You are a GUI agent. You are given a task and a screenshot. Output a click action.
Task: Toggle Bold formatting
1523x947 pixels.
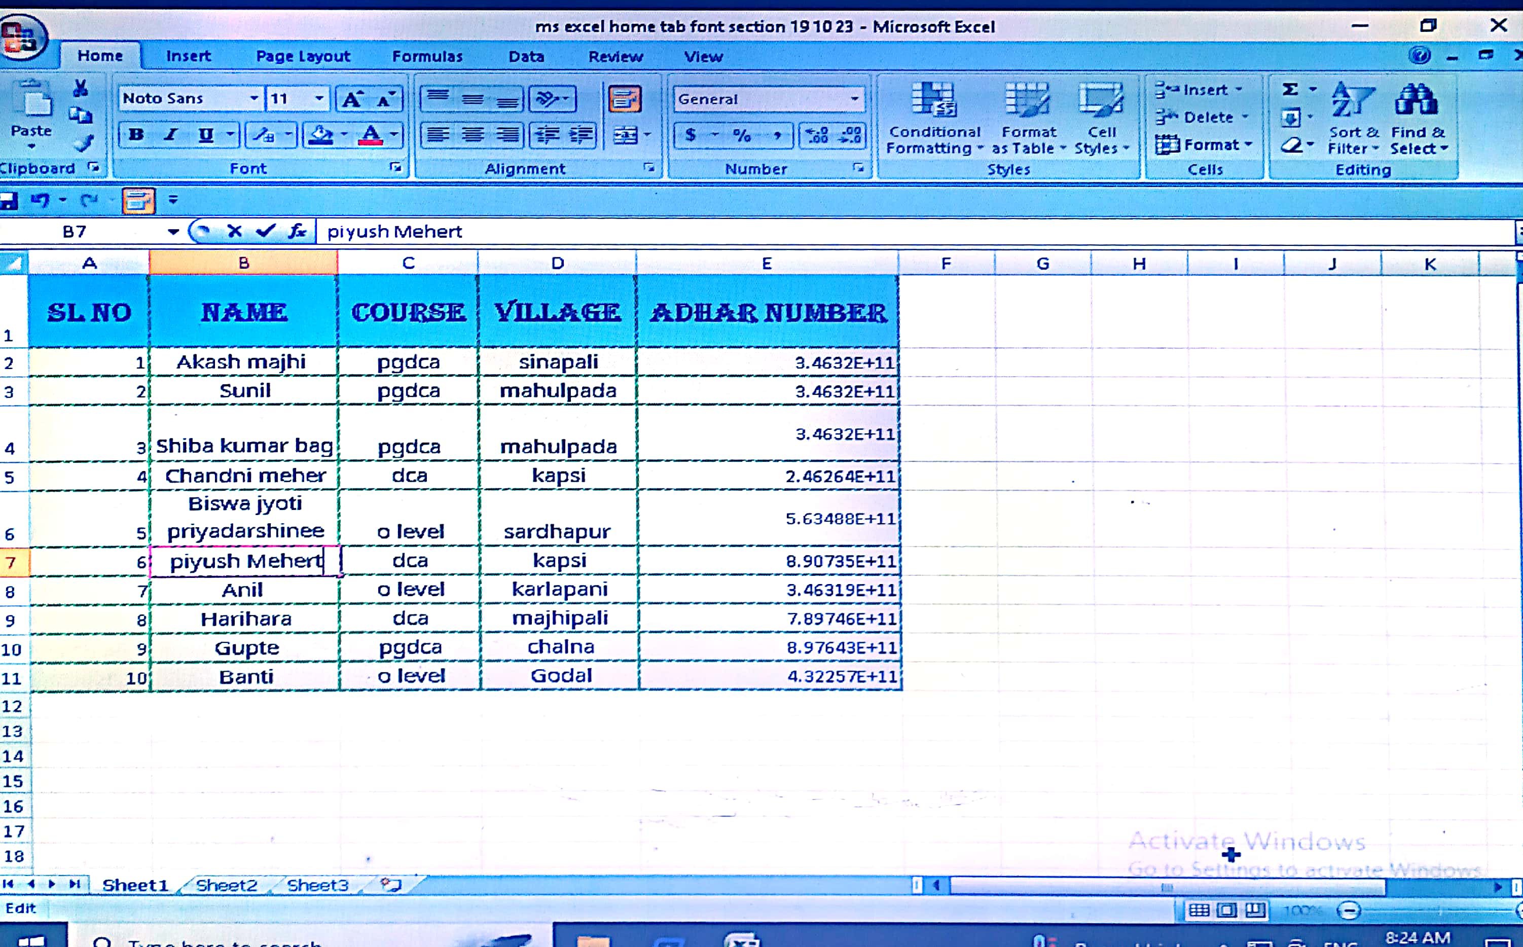(x=136, y=135)
